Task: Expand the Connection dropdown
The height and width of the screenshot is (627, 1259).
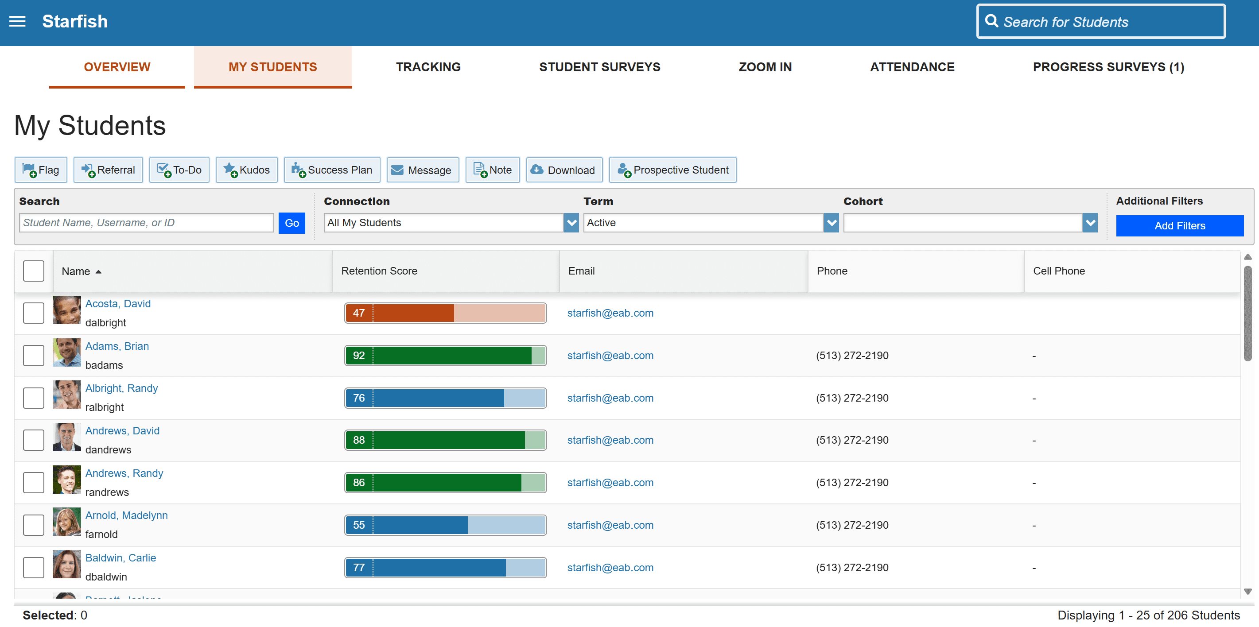Action: pos(571,223)
